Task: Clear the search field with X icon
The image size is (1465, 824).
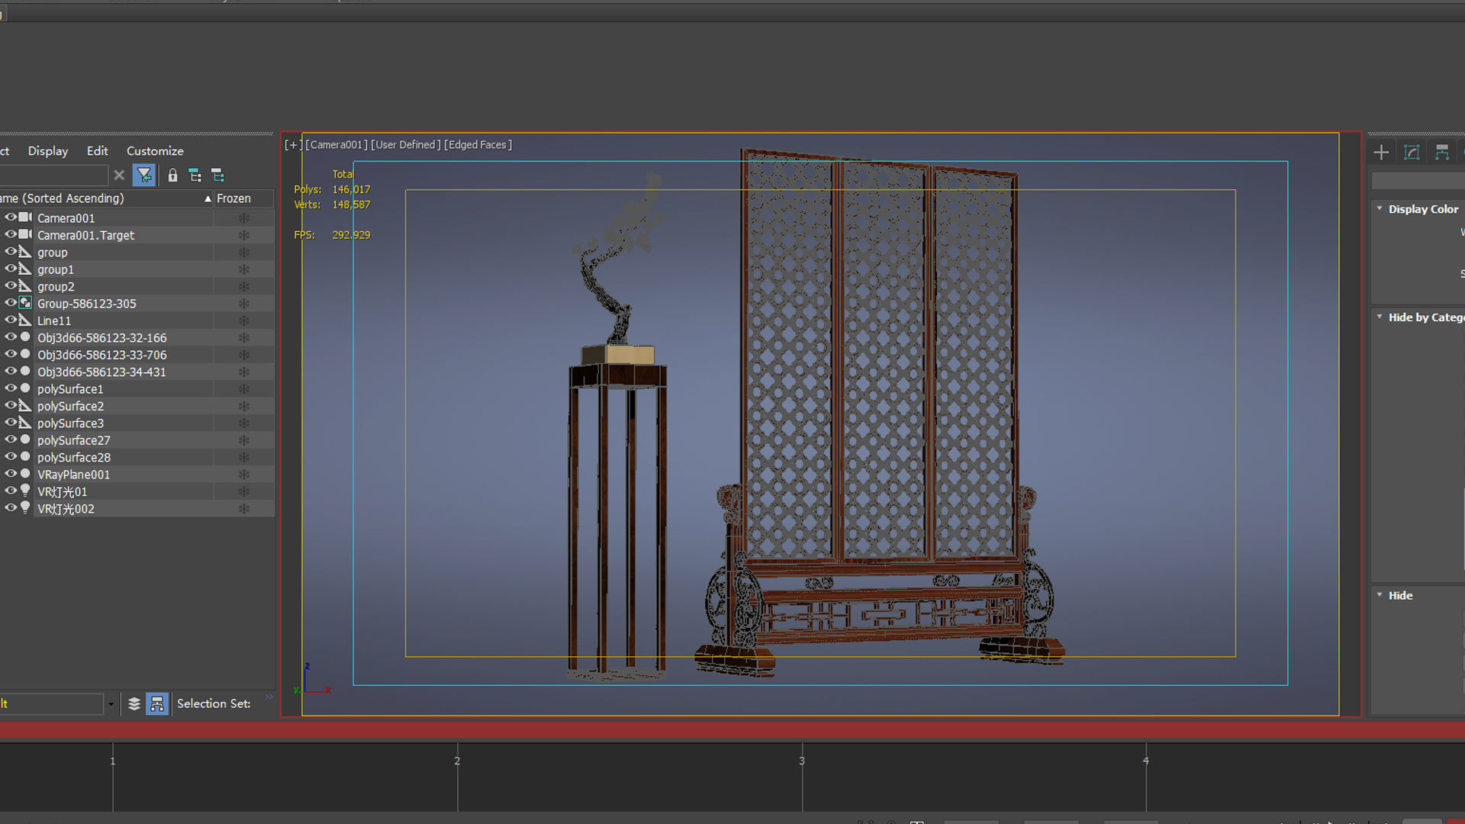Action: tap(119, 175)
